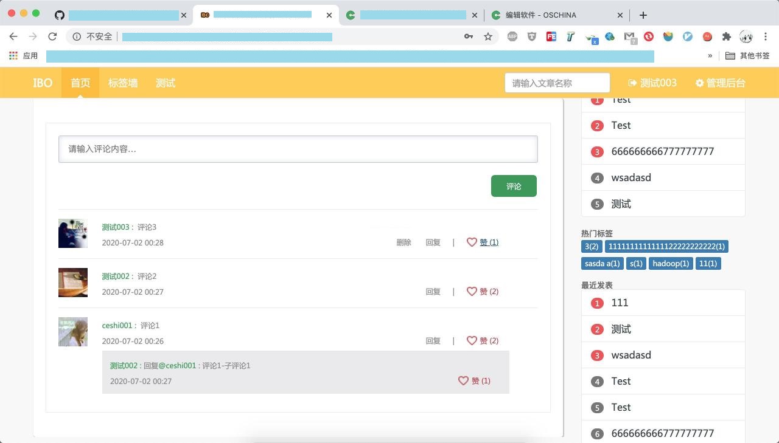Reply to ceshi001's comment via 回复
Image resolution: width=779 pixels, height=443 pixels.
point(433,341)
